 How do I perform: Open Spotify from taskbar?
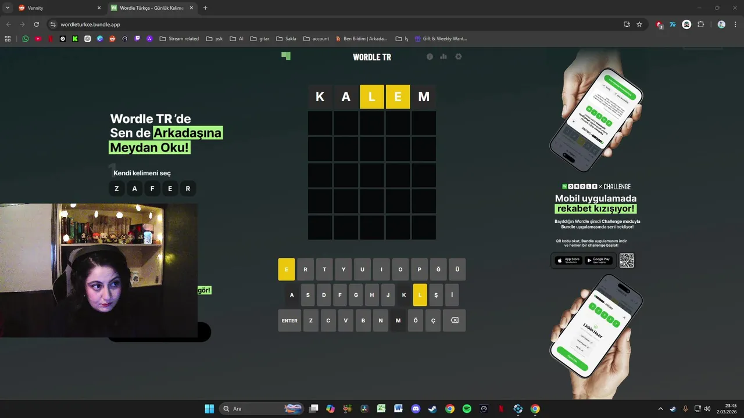click(467, 409)
